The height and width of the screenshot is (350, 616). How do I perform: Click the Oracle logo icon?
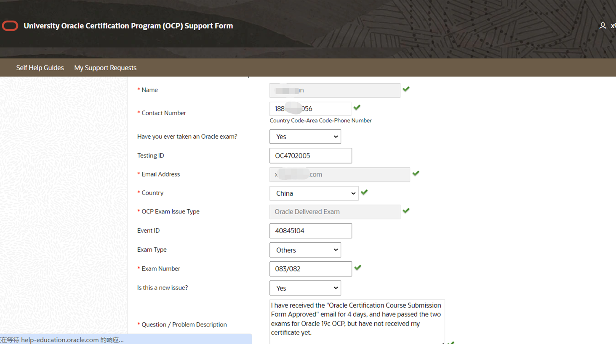pos(10,26)
